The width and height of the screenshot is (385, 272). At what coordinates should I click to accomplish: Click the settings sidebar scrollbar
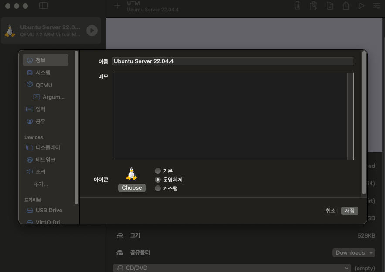click(76, 127)
